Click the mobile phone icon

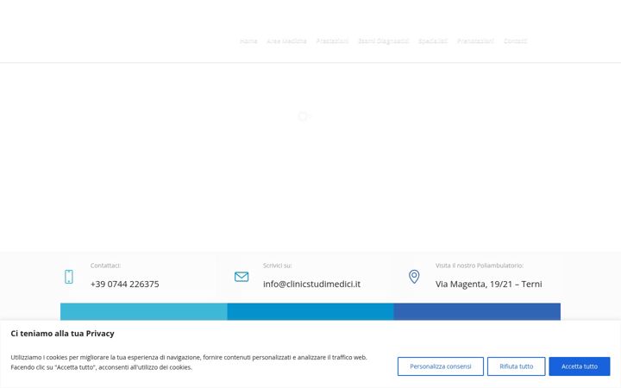tap(69, 277)
